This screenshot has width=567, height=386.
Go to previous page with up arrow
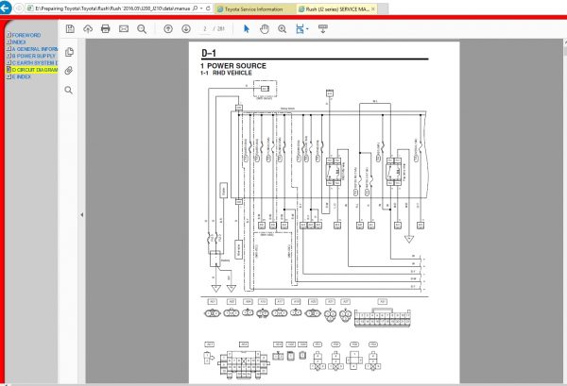pos(168,29)
